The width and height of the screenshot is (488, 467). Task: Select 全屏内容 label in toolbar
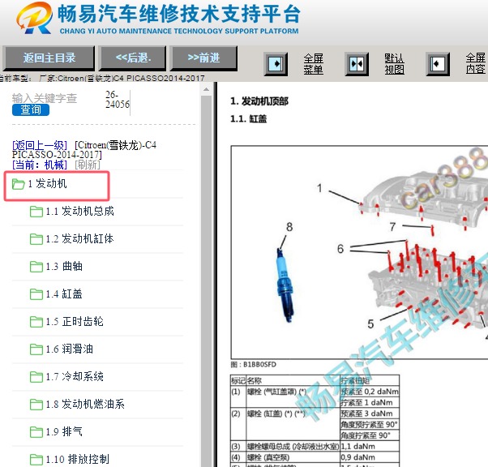tap(476, 64)
